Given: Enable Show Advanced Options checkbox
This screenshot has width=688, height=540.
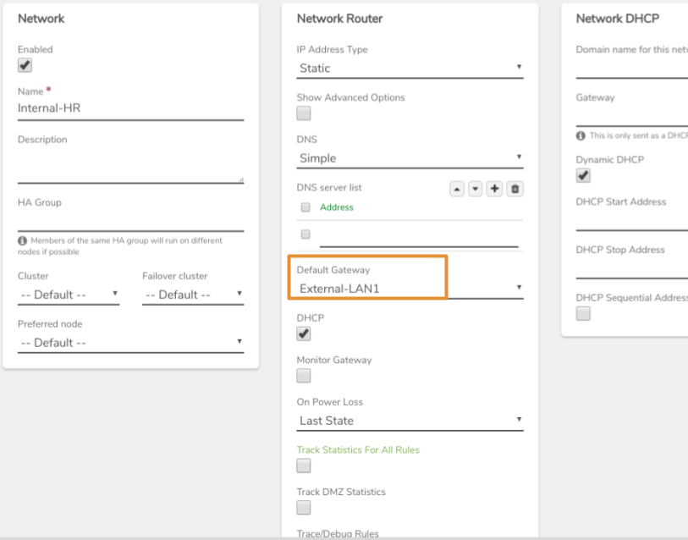Looking at the screenshot, I should [x=304, y=113].
